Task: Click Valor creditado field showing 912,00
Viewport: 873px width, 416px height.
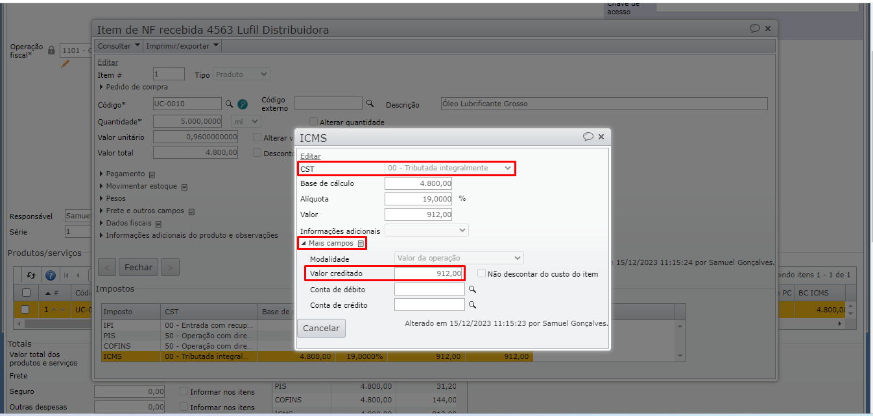Action: pyautogui.click(x=429, y=273)
